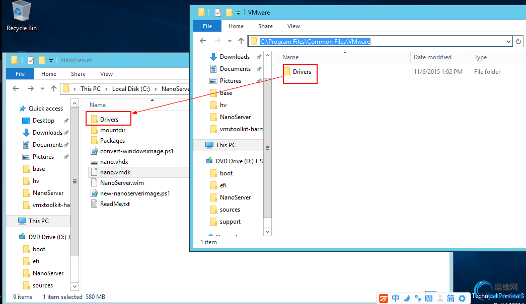This screenshot has height=304, width=526.
Task: Click the VMware address bar path field
Action: tap(380, 42)
